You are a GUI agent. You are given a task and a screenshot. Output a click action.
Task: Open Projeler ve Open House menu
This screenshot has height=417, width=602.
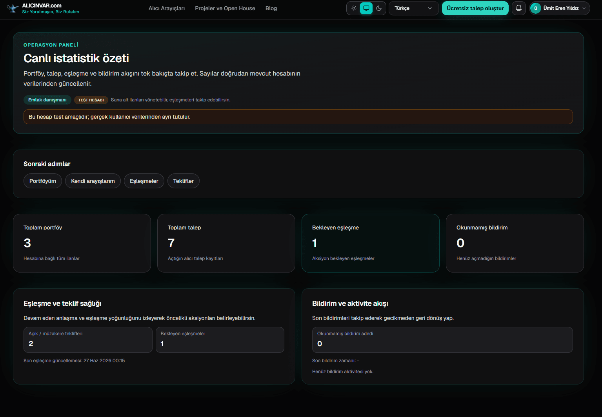225,8
